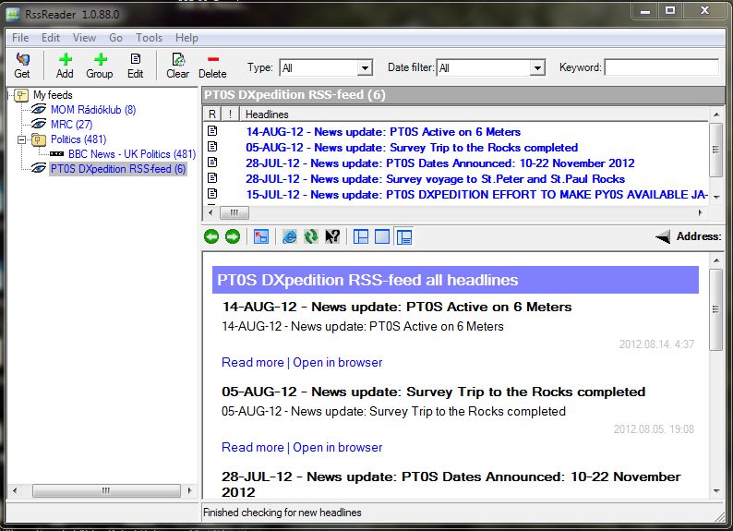Viewport: 733px width, 531px height.
Task: Click the Politics group folder icon
Action: (39, 139)
